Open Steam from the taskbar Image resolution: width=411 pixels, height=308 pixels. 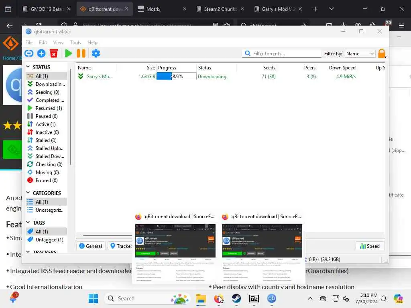[236, 298]
